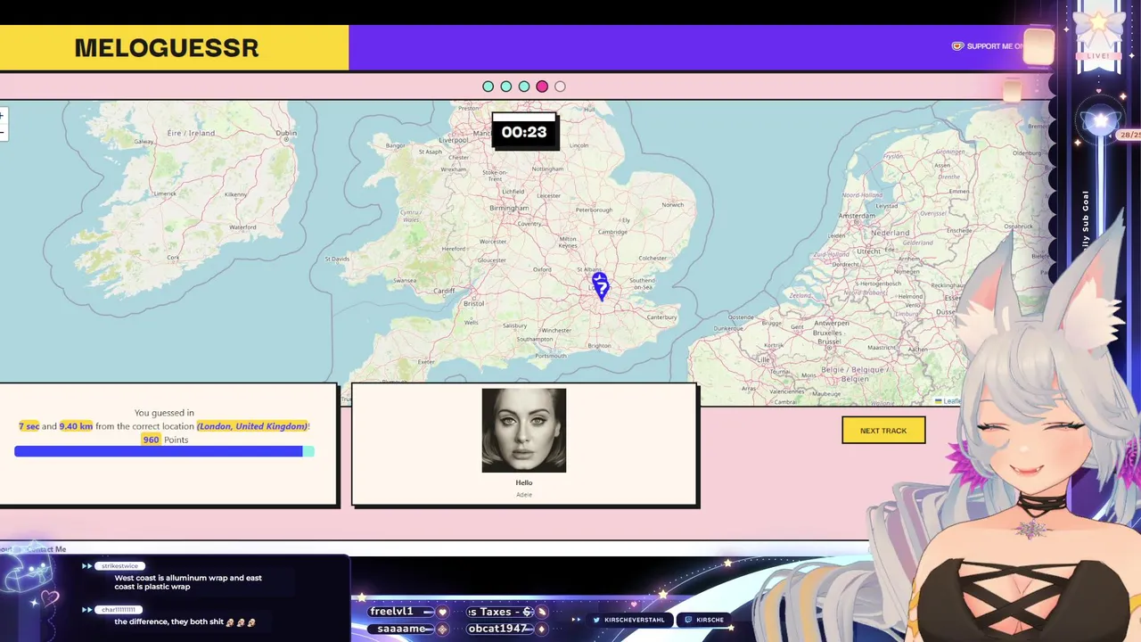The width and height of the screenshot is (1141, 642).
Task: Click the blue guess marker near London
Action: click(600, 286)
